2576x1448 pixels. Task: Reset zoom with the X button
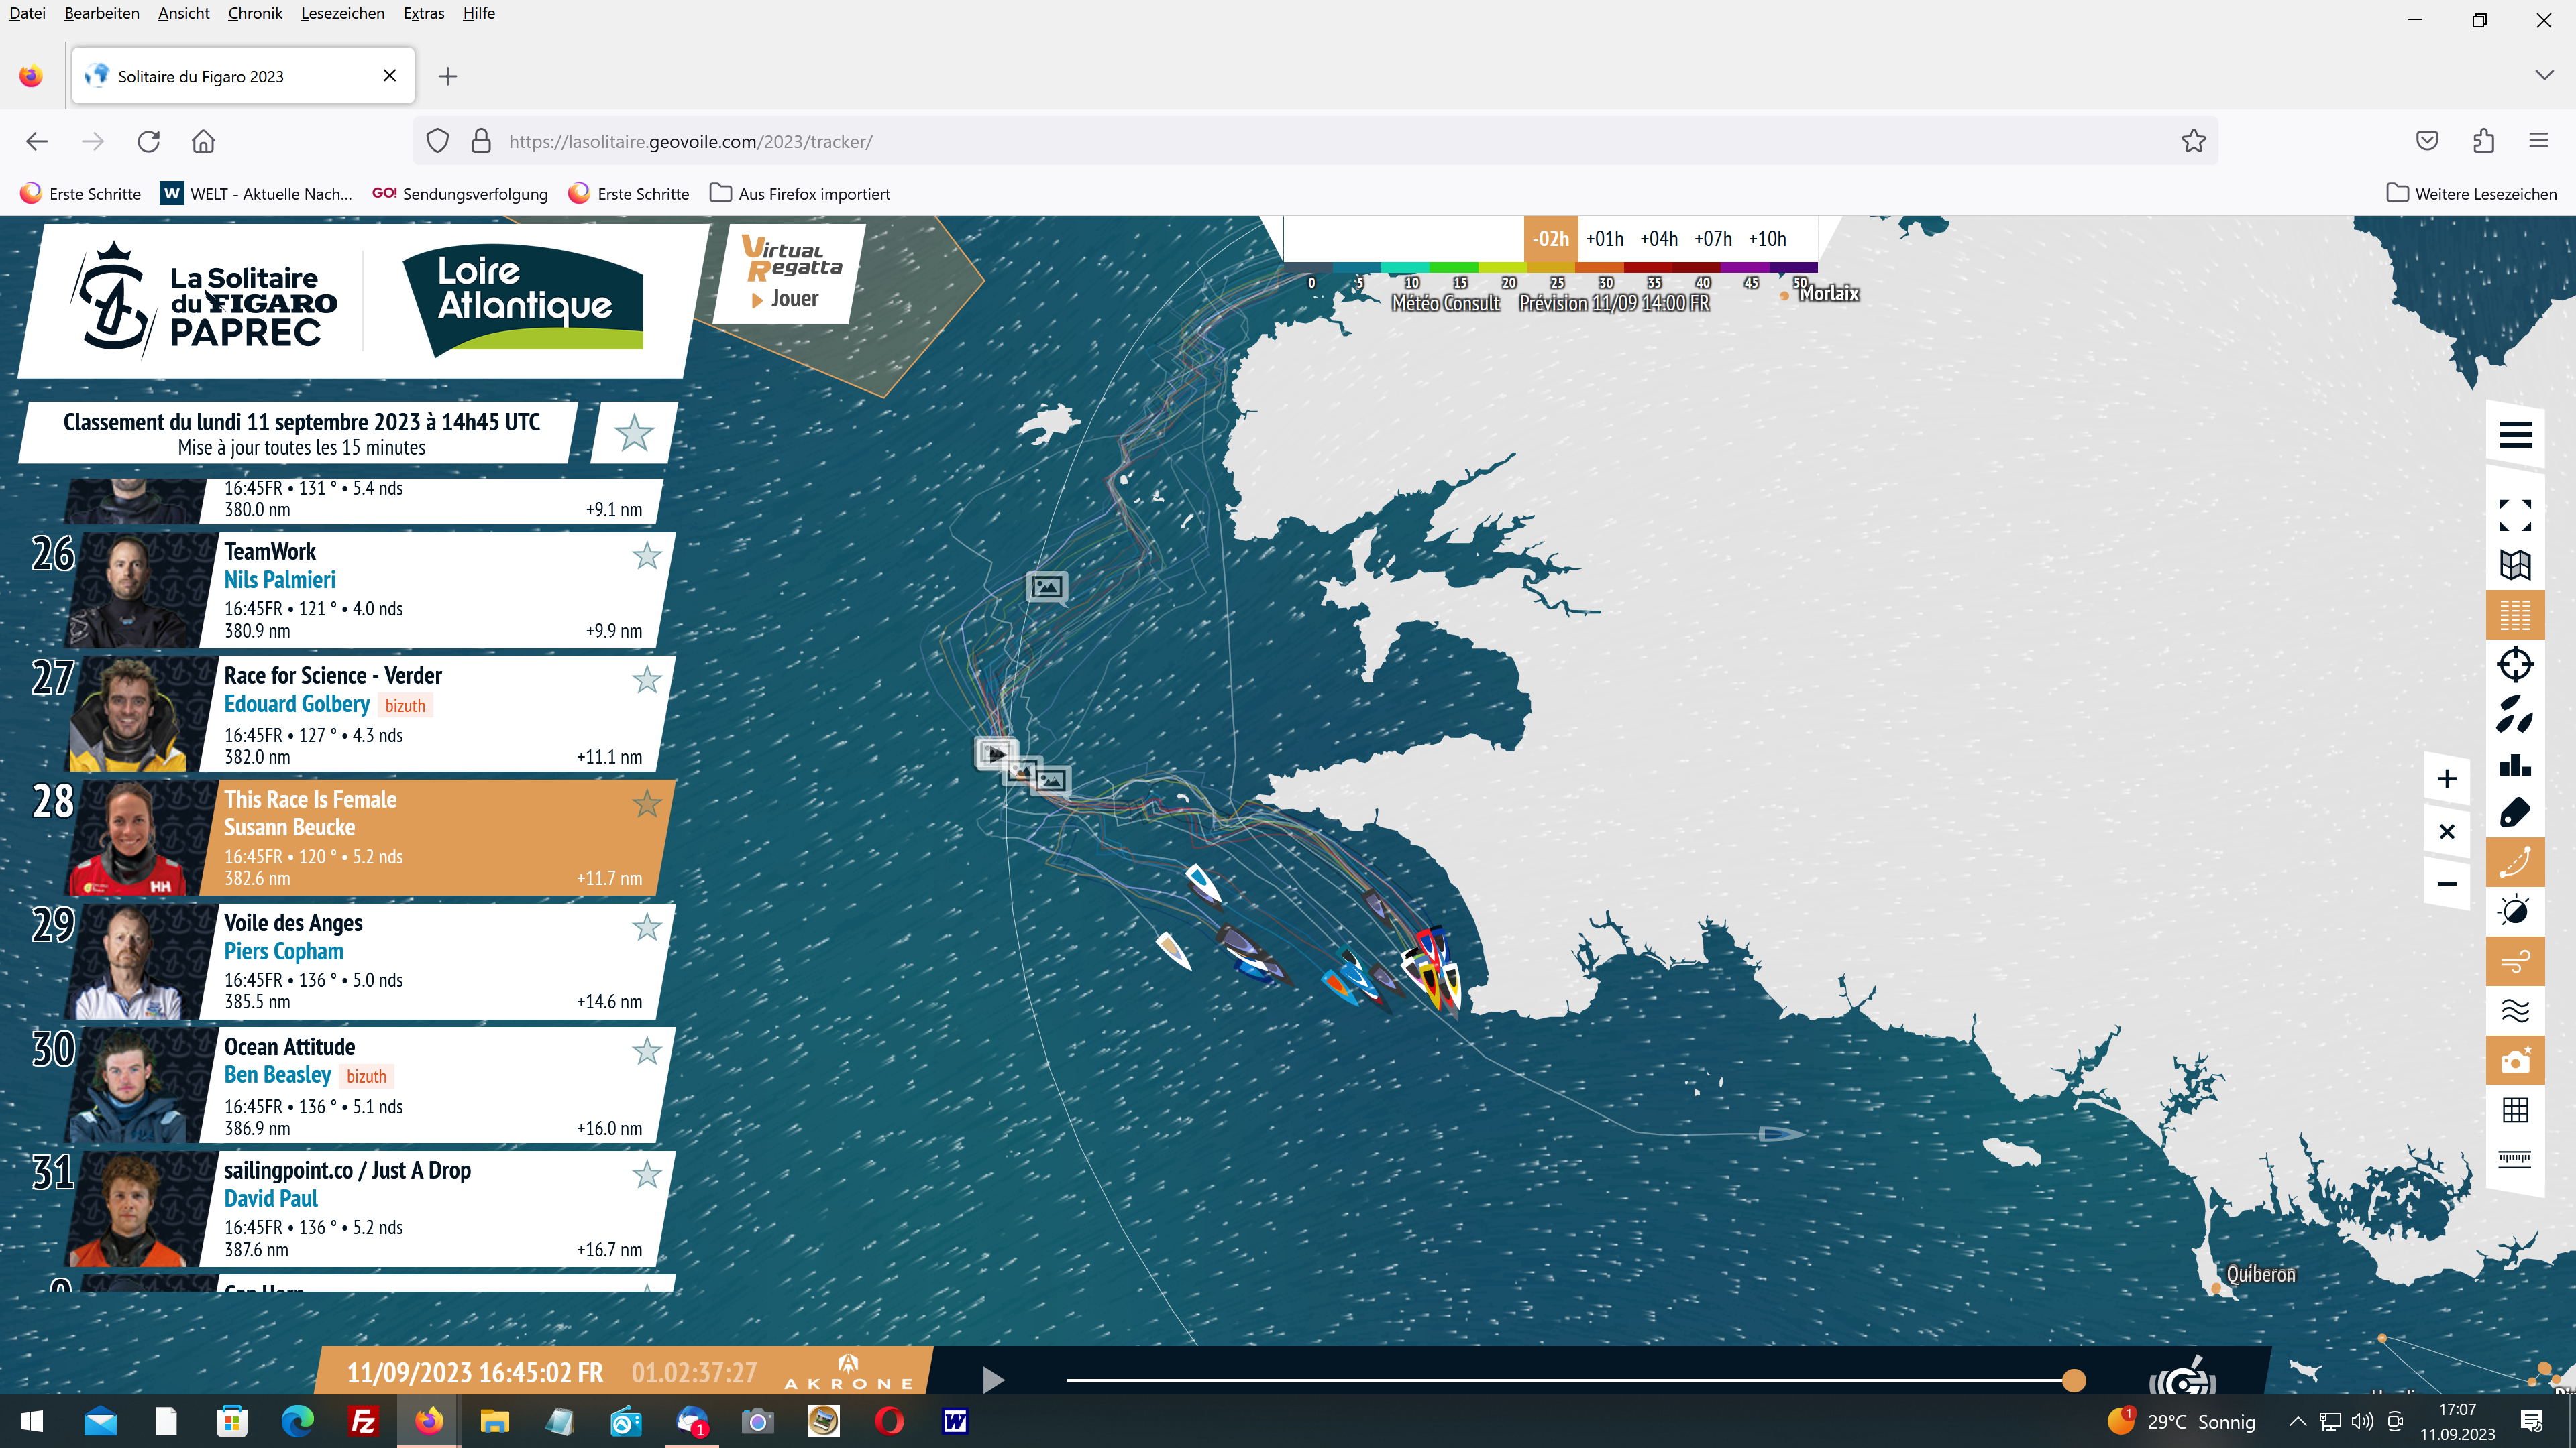(2447, 831)
